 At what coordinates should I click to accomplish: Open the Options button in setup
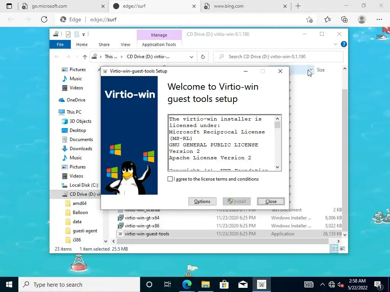point(202,202)
